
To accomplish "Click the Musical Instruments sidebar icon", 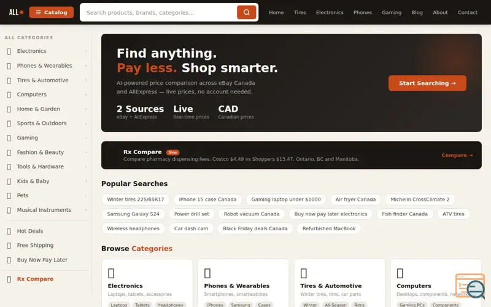I will (9, 210).
